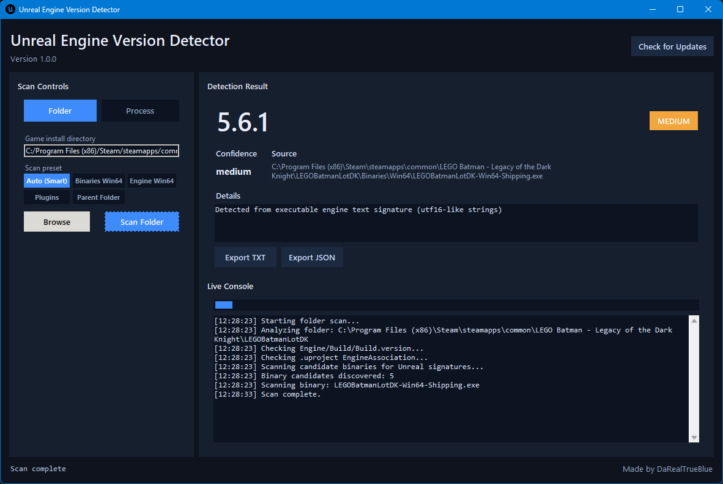This screenshot has height=484, width=723.
Task: Export result as JSON
Action: [x=312, y=257]
